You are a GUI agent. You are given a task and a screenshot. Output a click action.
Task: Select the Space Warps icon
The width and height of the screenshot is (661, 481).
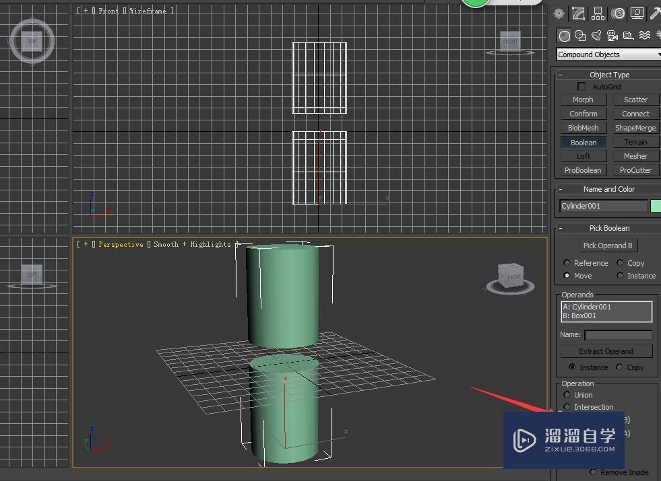(x=645, y=35)
